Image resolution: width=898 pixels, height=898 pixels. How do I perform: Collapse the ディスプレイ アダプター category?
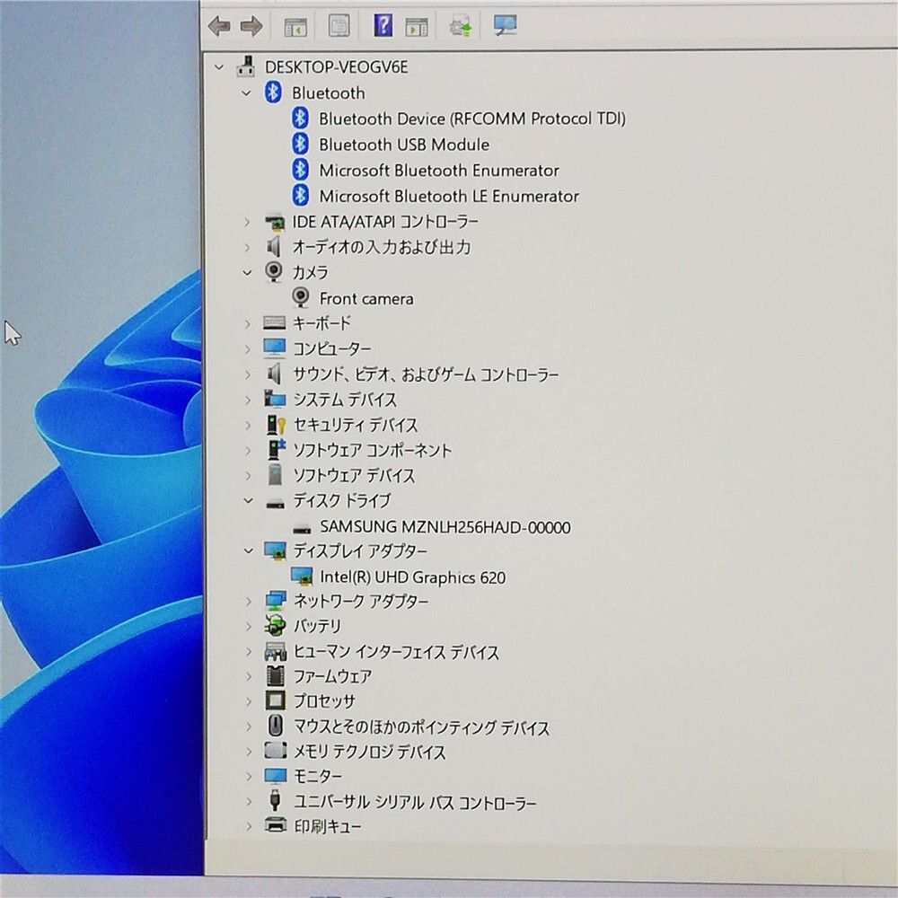[248, 551]
